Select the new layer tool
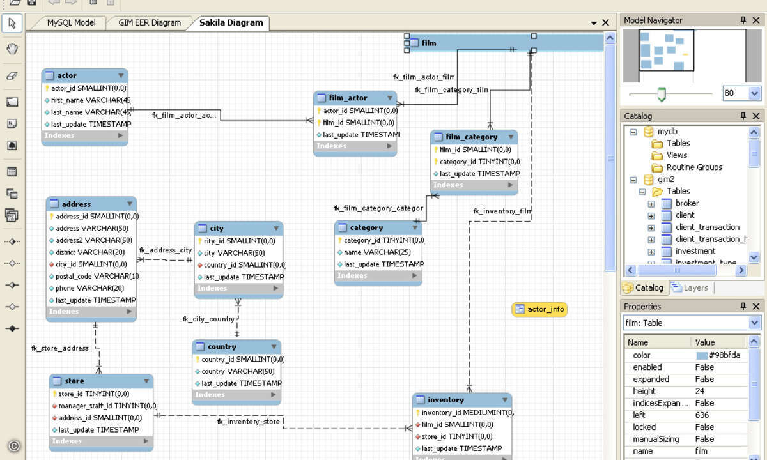 (x=12, y=102)
